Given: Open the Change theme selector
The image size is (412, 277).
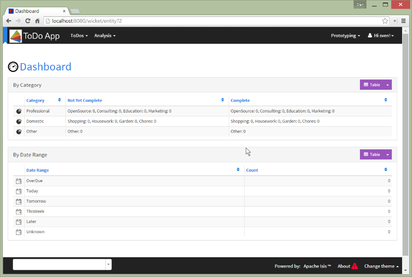Looking at the screenshot, I should tap(381, 266).
